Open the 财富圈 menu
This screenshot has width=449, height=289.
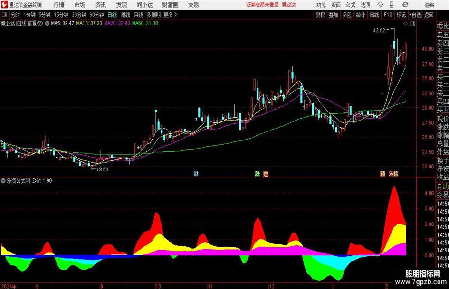tap(170, 5)
